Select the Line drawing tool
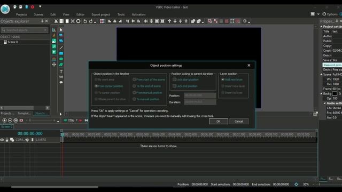The image size is (342, 192). 61,47
